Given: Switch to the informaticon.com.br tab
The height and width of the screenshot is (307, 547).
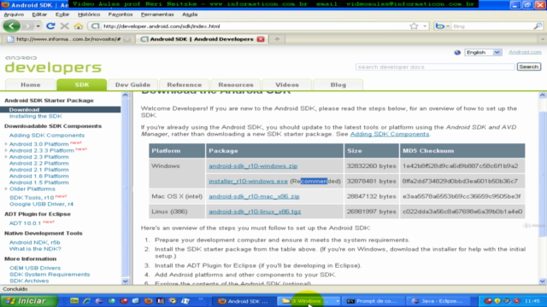Looking at the screenshot, I should [x=68, y=39].
